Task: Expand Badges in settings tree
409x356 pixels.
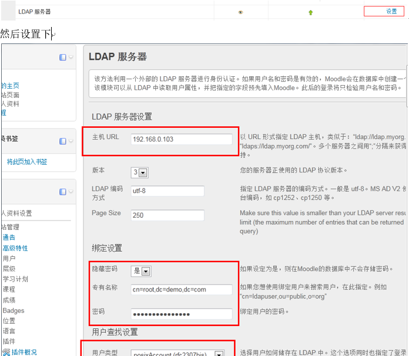Action: [x=14, y=310]
